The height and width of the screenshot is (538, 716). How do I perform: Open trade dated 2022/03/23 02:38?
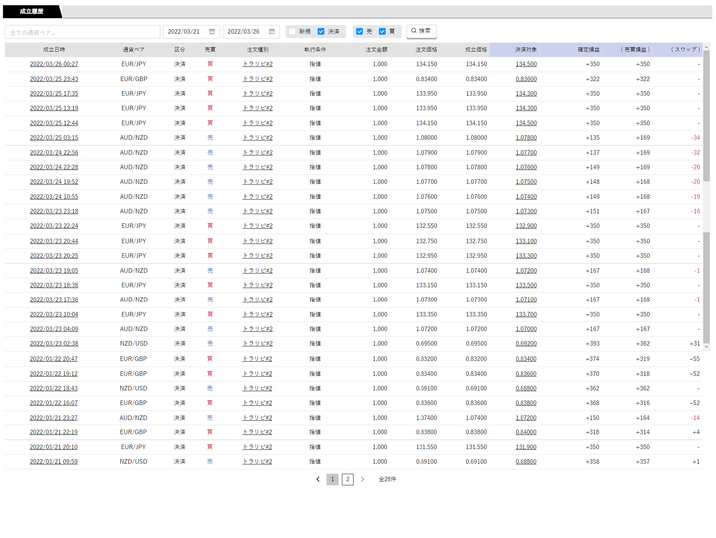coord(54,344)
